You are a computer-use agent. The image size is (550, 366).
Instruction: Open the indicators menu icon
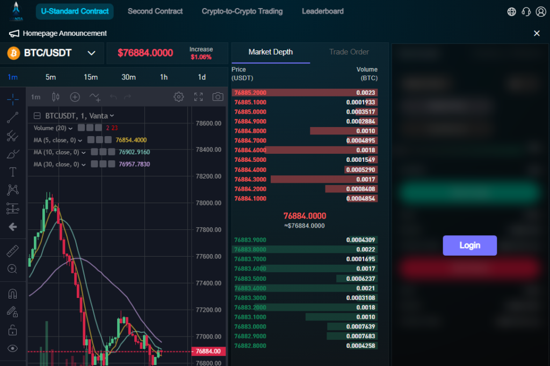(x=95, y=97)
